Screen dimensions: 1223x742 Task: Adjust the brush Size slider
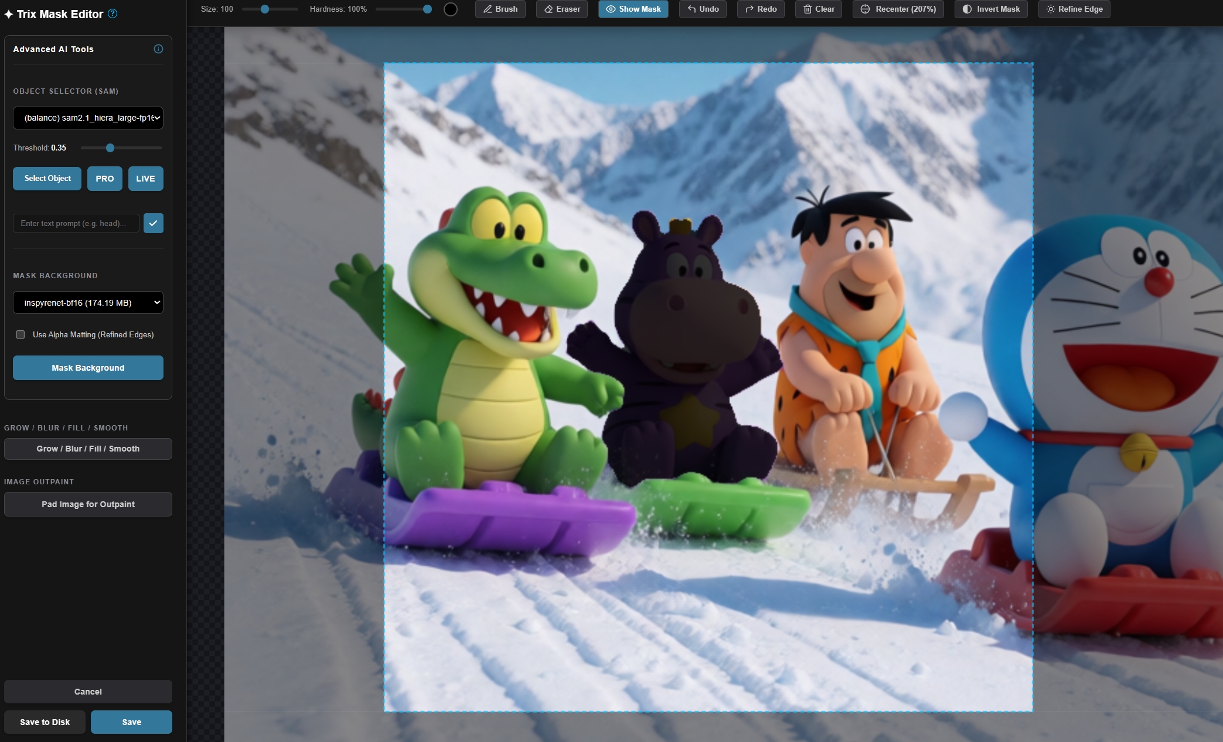pos(270,9)
